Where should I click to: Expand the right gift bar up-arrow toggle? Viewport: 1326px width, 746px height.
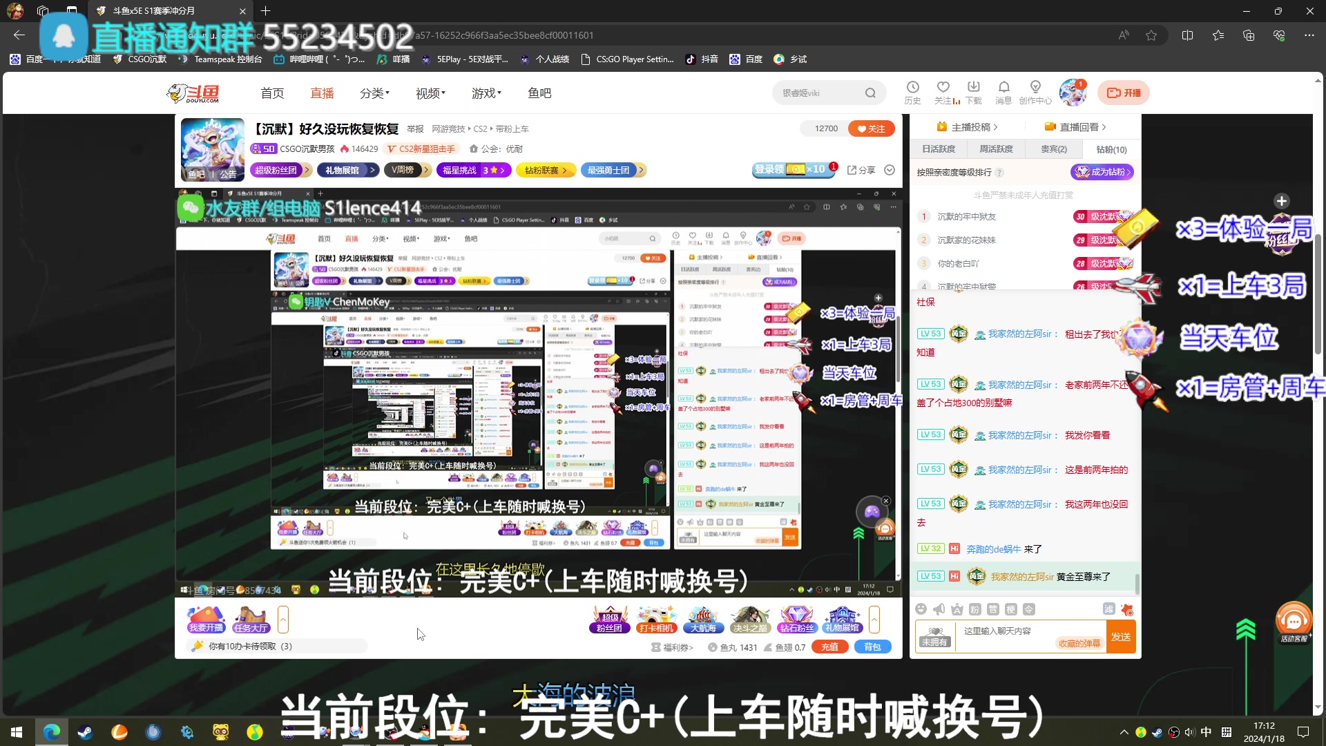[874, 620]
